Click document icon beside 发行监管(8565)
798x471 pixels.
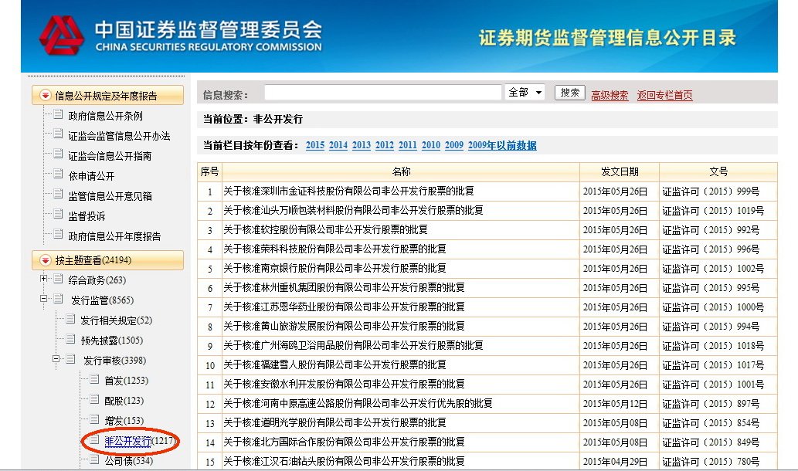[58, 299]
